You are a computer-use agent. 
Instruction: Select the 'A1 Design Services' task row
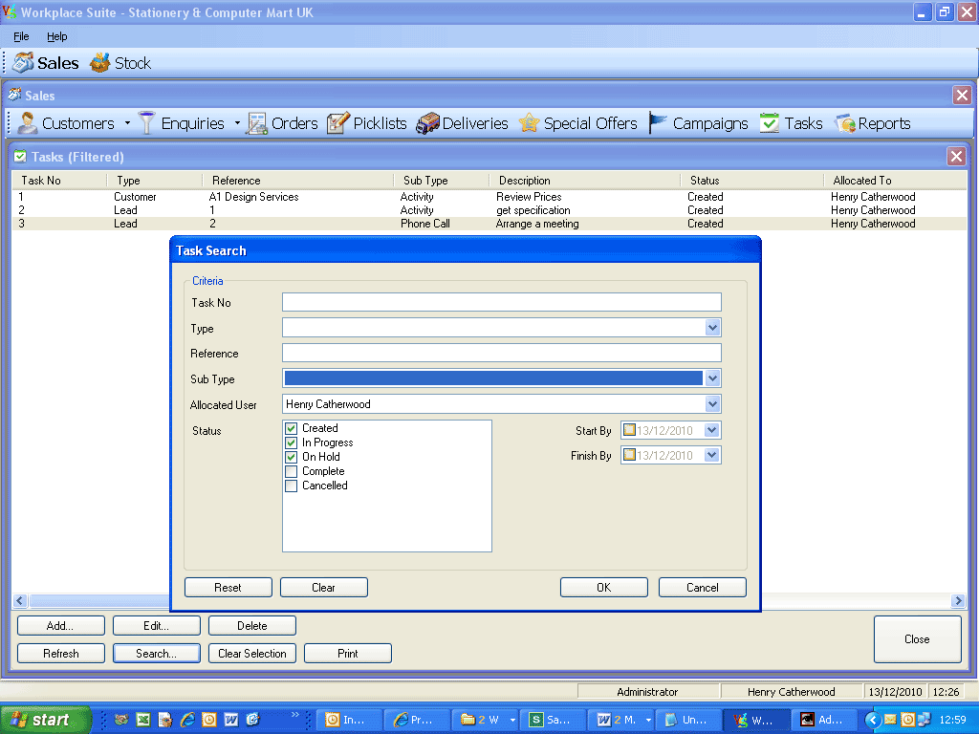(489, 197)
